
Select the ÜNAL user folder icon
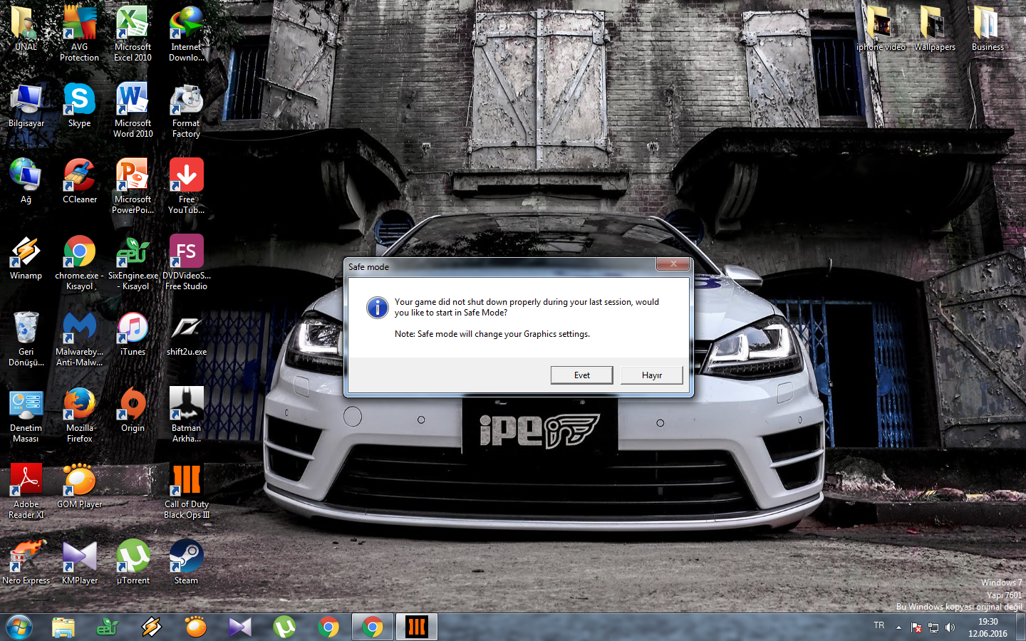pyautogui.click(x=26, y=28)
